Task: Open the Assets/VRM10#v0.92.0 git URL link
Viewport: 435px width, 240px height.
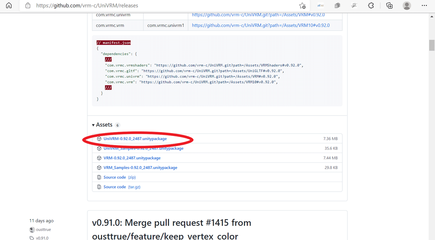Action: pyautogui.click(x=261, y=25)
